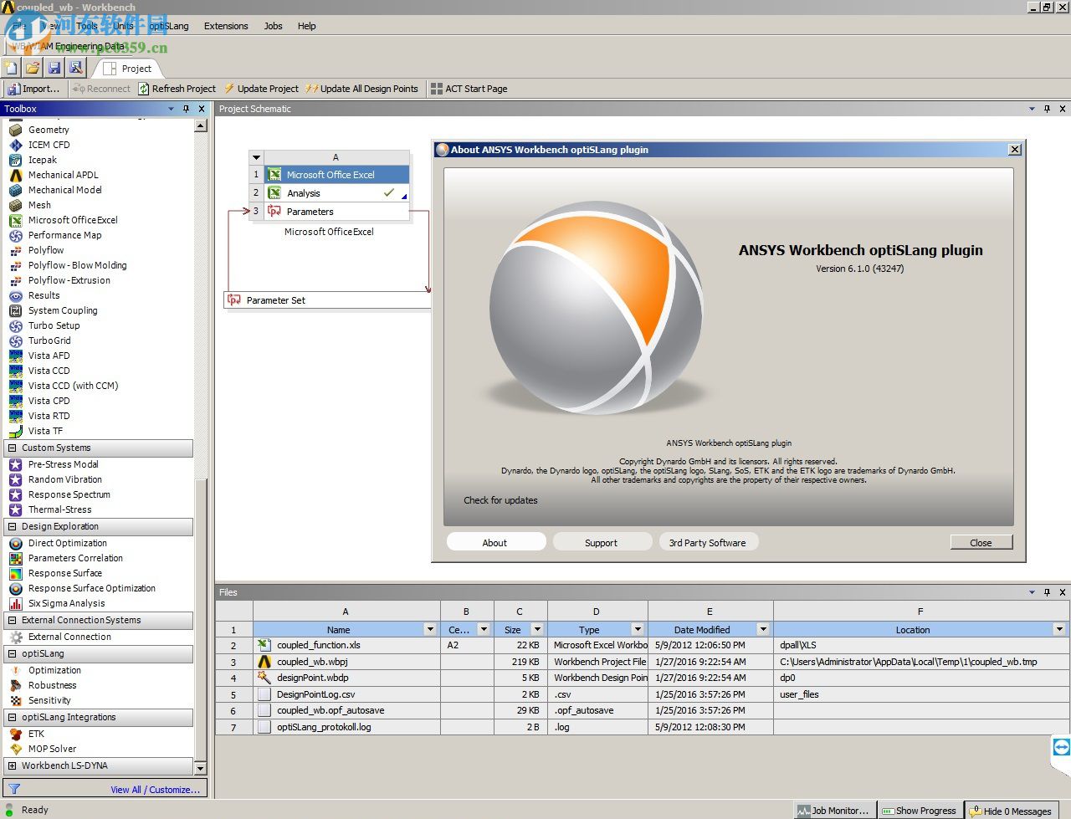Viewport: 1071px width, 819px height.
Task: Select Response Surface icon
Action: 16,573
